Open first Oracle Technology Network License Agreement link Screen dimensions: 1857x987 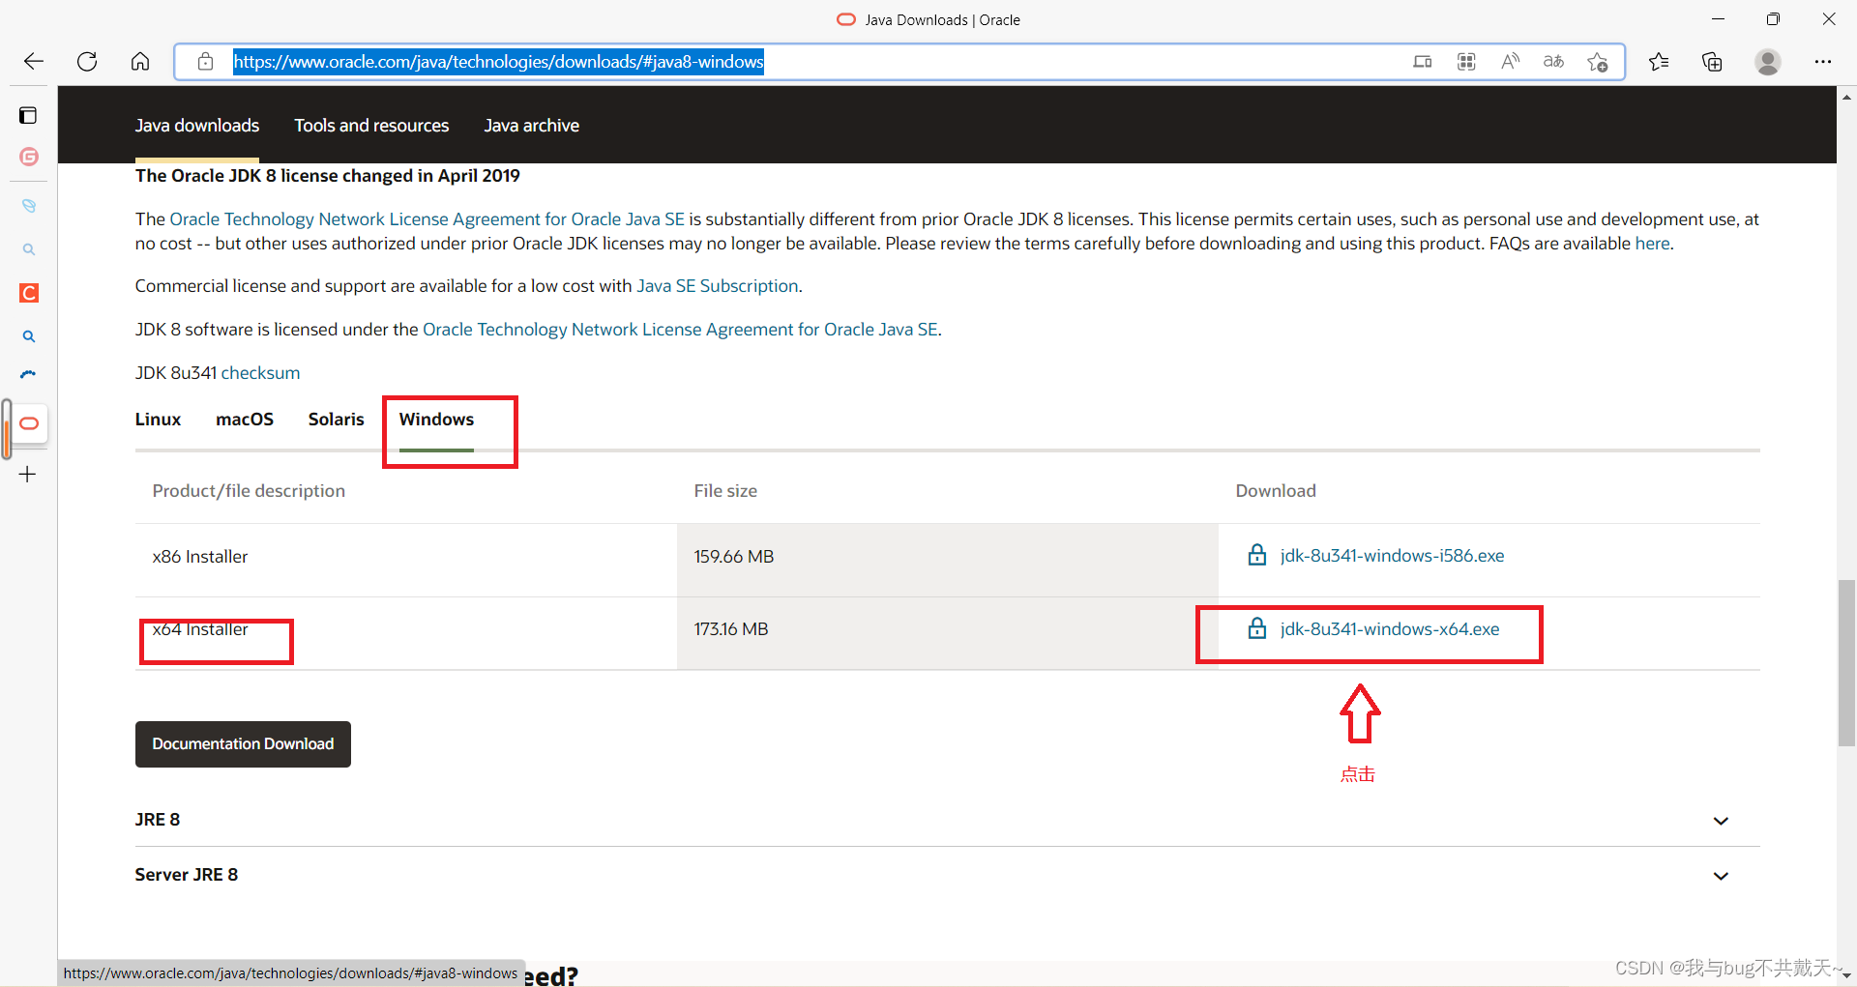(x=427, y=219)
